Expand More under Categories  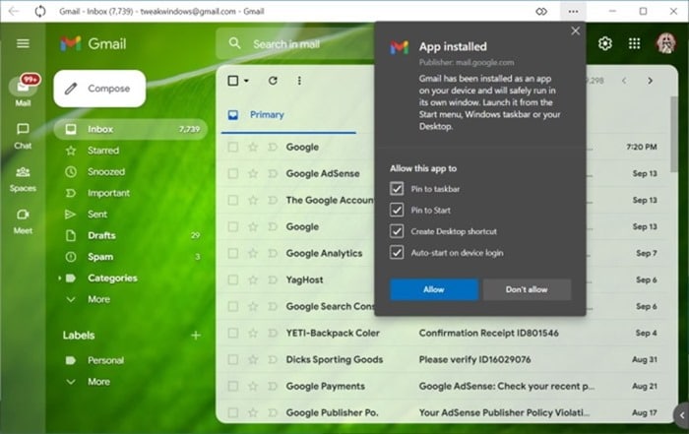coord(98,299)
